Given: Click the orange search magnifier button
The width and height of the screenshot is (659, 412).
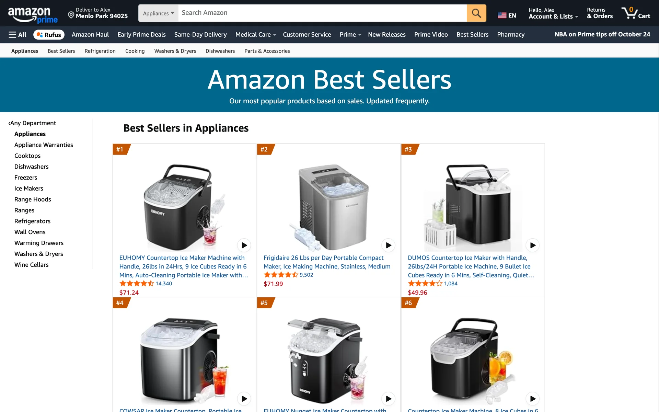Looking at the screenshot, I should pyautogui.click(x=476, y=13).
